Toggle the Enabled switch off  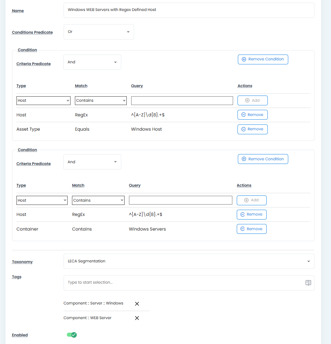(x=72, y=335)
